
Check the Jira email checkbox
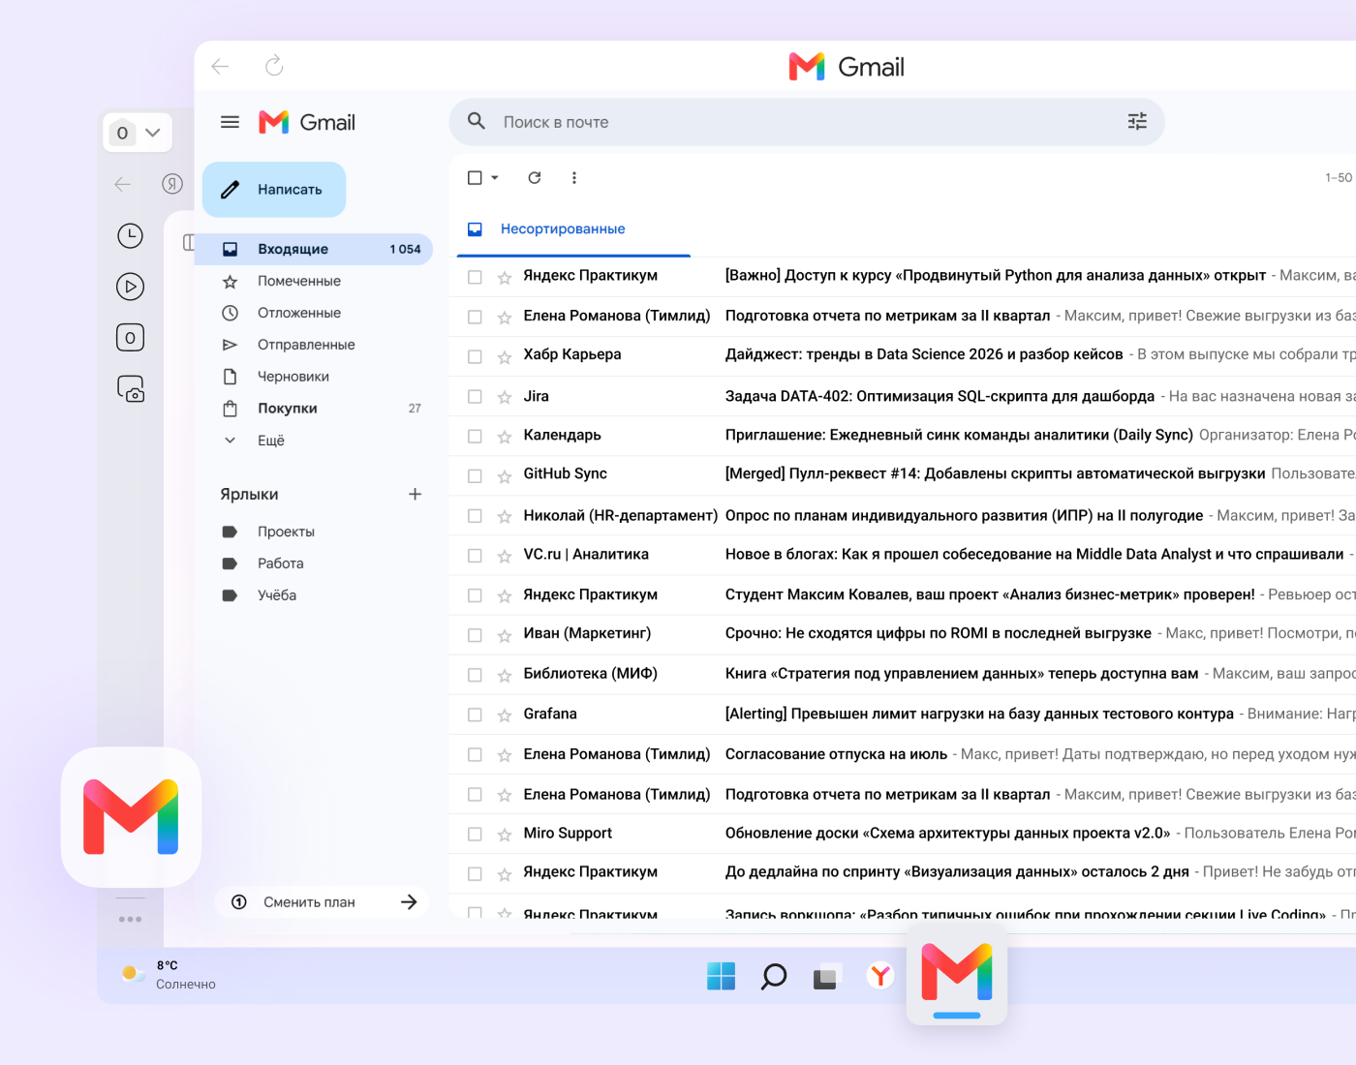pyautogui.click(x=475, y=397)
